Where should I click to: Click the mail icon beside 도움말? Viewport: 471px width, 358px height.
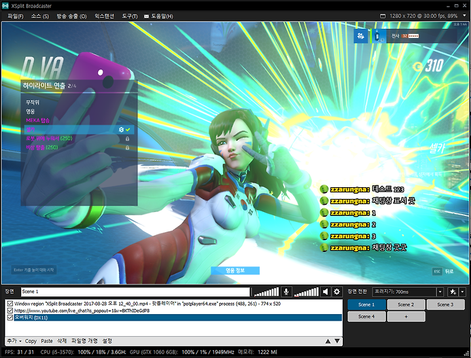click(147, 16)
